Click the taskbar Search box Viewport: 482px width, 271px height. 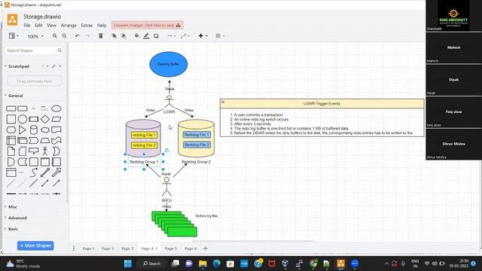(151, 263)
